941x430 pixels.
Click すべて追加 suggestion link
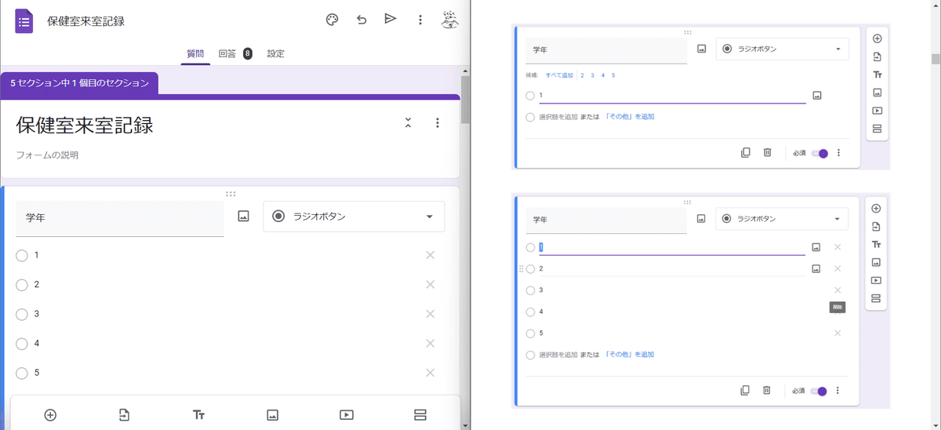click(559, 75)
